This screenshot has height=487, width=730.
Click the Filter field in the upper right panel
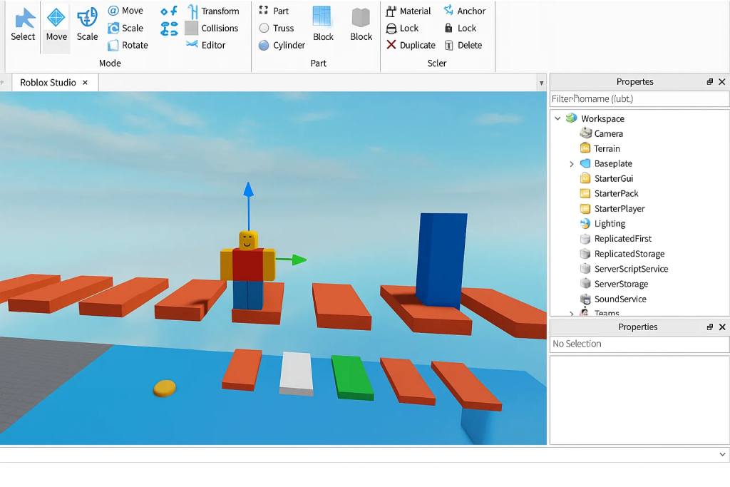pos(639,98)
